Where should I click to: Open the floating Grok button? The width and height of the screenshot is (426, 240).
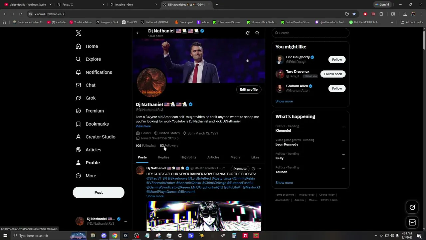[x=412, y=207]
